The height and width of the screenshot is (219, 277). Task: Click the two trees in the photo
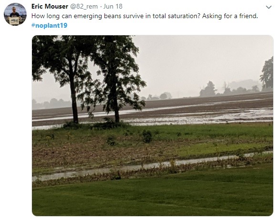pos(88,78)
